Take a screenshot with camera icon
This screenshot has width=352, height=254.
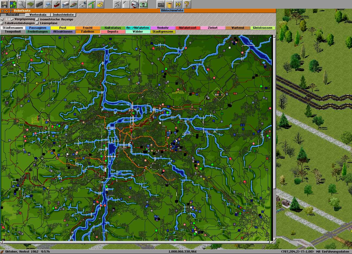[161, 4]
